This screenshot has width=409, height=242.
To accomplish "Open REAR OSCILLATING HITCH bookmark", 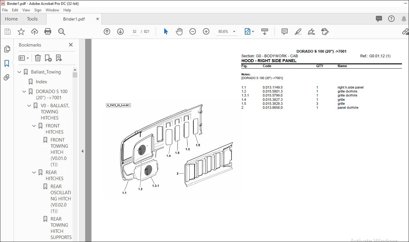I will [x=61, y=199].
